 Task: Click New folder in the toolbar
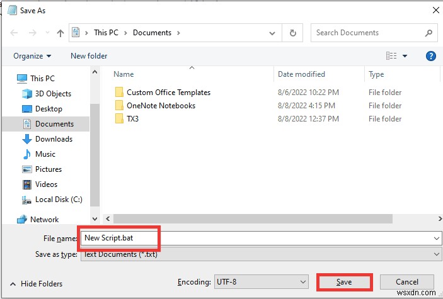point(89,56)
